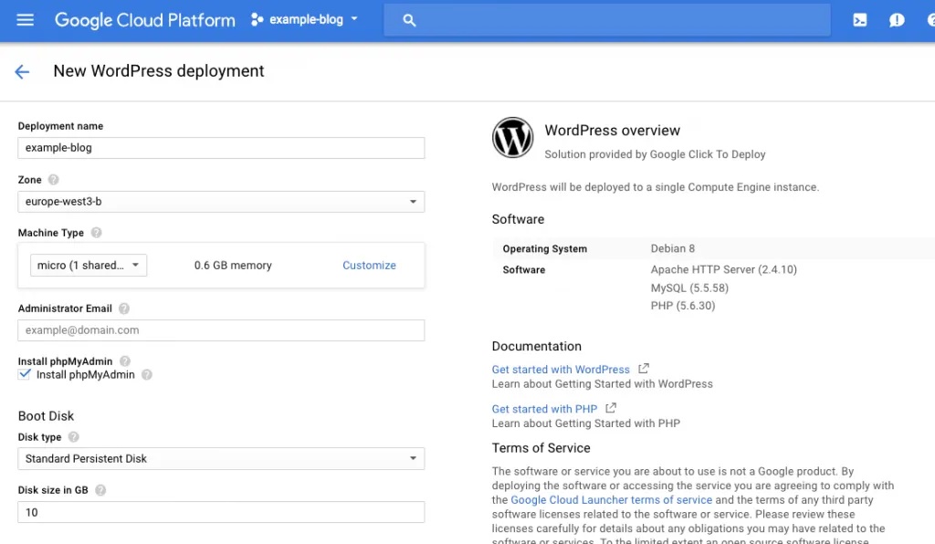Open the Standard Persistent Disk dropdown
Screen dimensions: 935x544
pyautogui.click(x=221, y=458)
